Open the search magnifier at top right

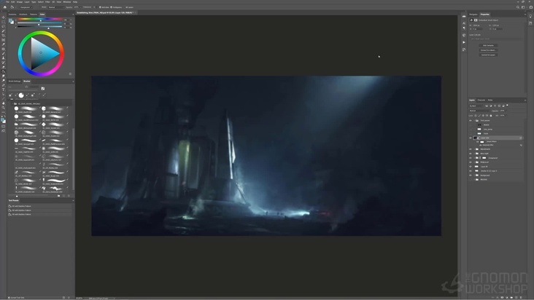coord(518,7)
